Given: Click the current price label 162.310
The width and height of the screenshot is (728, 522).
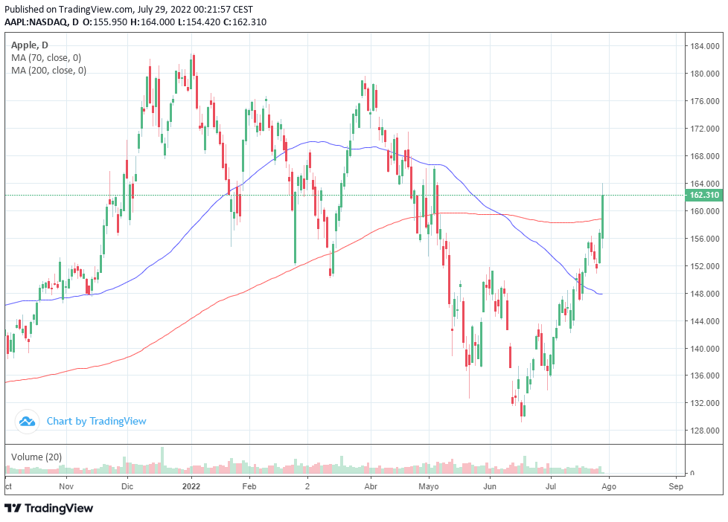Looking at the screenshot, I should coord(704,195).
